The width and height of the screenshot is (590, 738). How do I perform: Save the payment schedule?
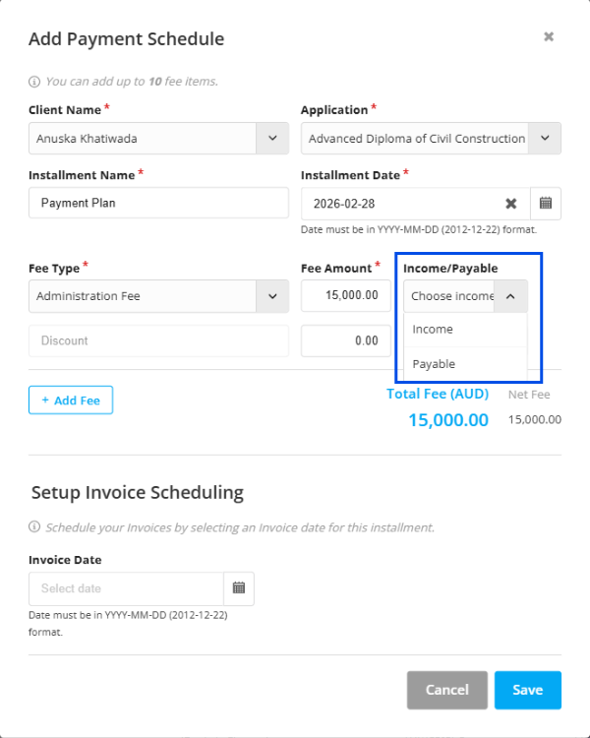[527, 690]
